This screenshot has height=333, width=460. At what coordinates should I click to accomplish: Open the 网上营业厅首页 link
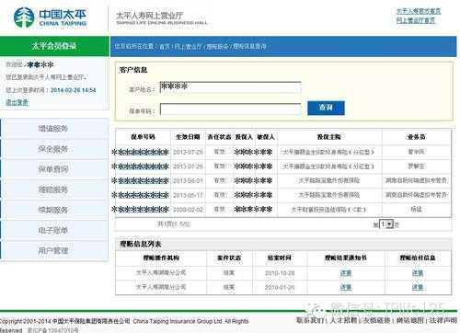416,20
